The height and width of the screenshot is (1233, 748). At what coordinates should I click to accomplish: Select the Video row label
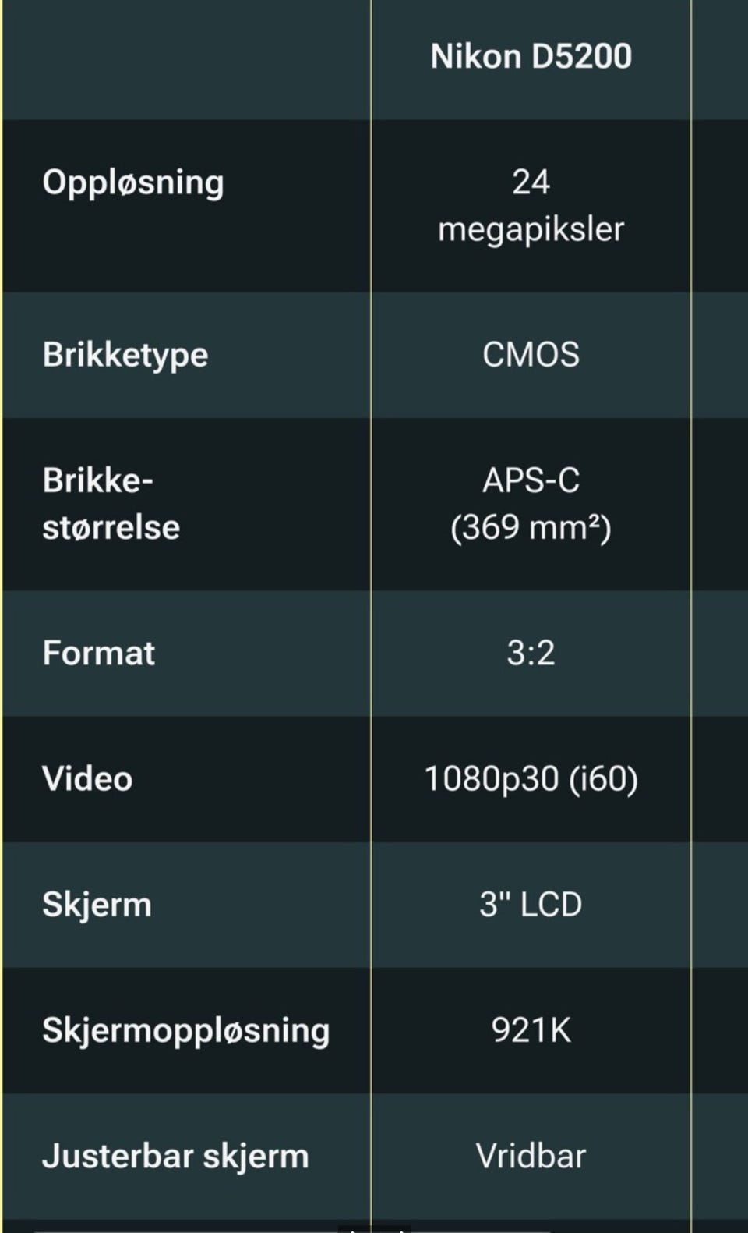point(87,778)
